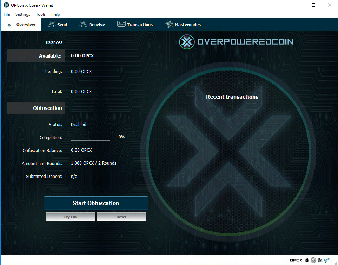Image resolution: width=338 pixels, height=265 pixels.
Task: Click the Obfuscation Balance value
Action: (x=81, y=150)
